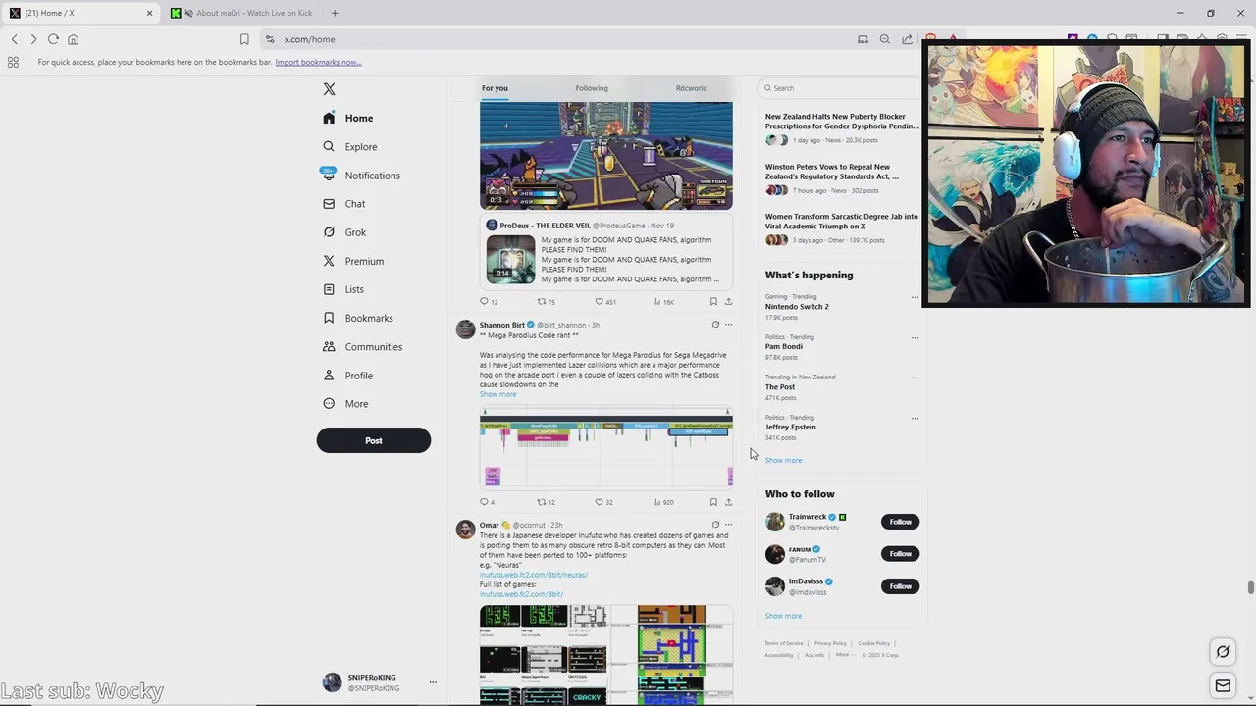Screen dimensions: 1256x706
Task: Open the Home page from sidebar
Action: pos(348,118)
